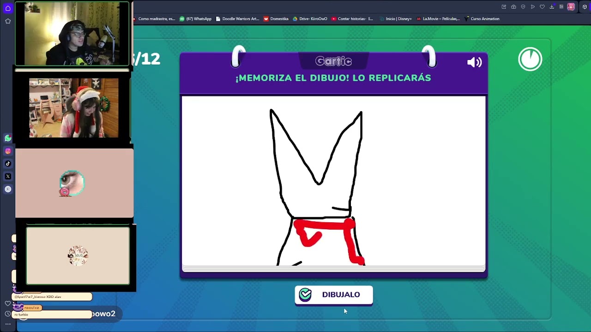This screenshot has width=591, height=332.
Task: Open X (Twitter) from the sidebar
Action: (8, 176)
